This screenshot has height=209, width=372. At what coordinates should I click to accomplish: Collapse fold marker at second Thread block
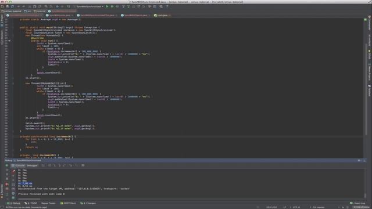(x=13, y=84)
